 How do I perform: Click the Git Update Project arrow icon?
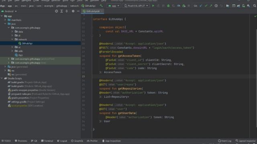[x=201, y=6]
